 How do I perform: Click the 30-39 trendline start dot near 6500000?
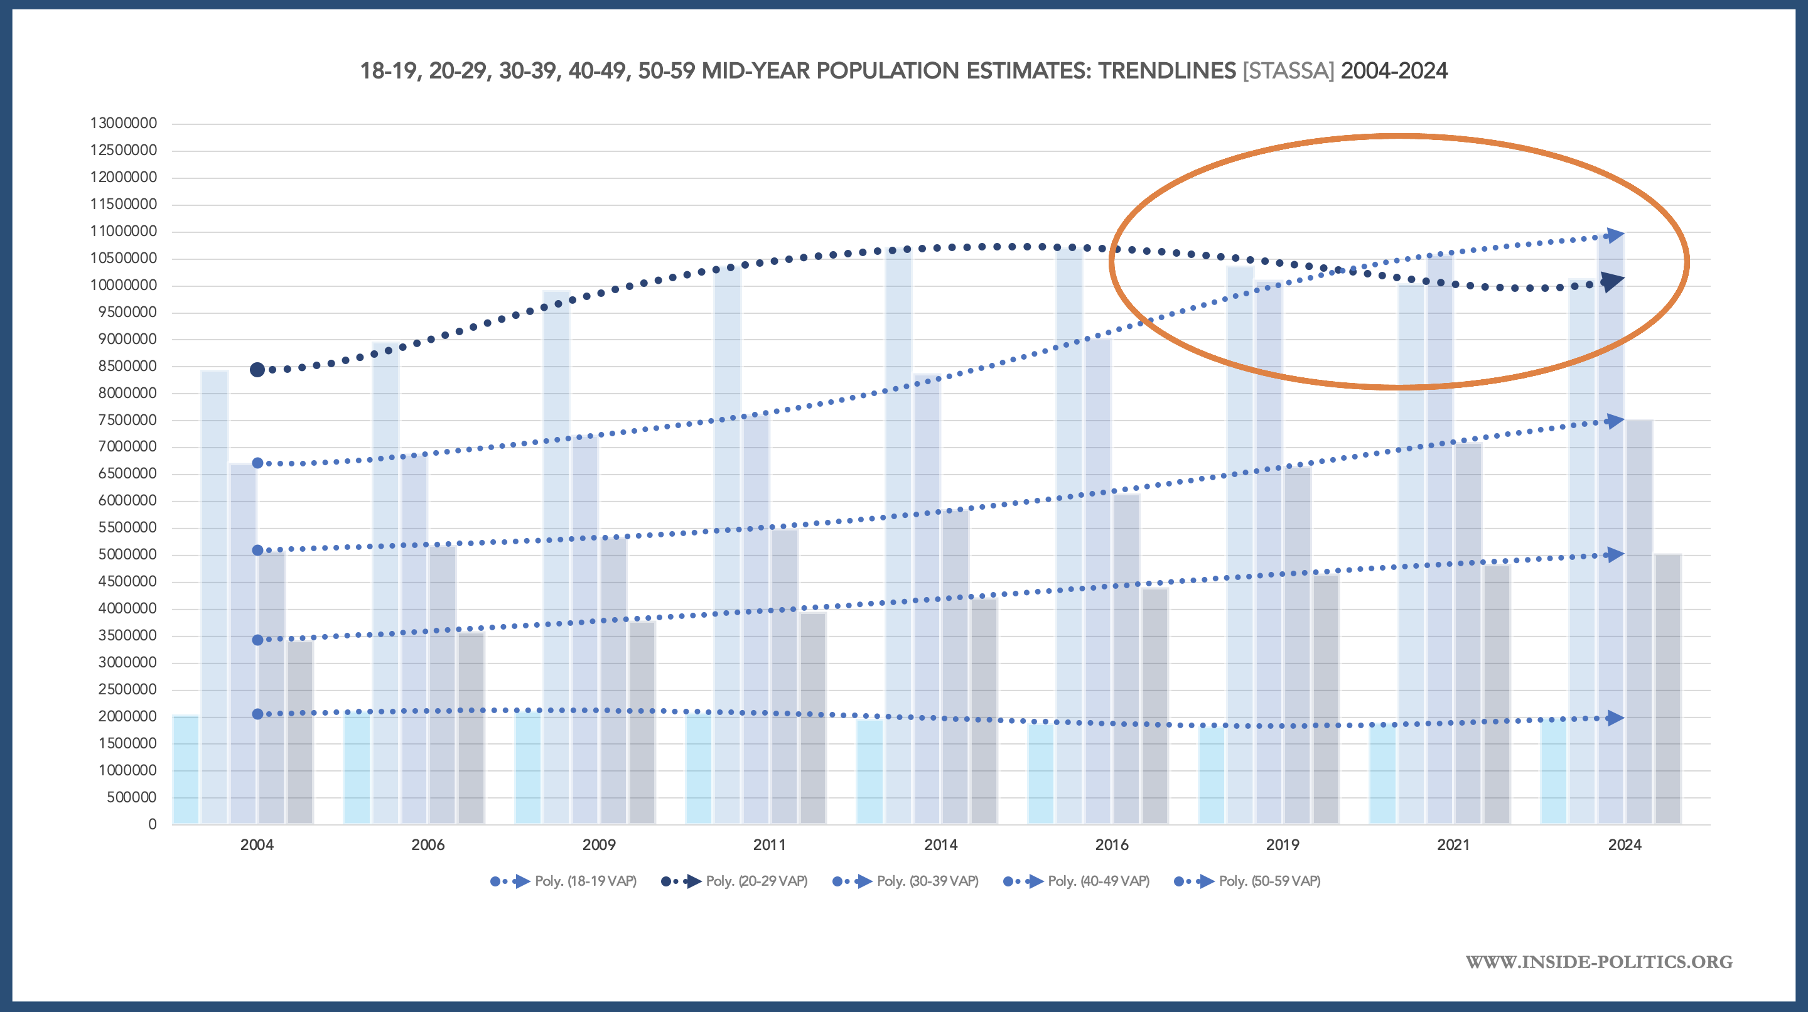[x=257, y=463]
